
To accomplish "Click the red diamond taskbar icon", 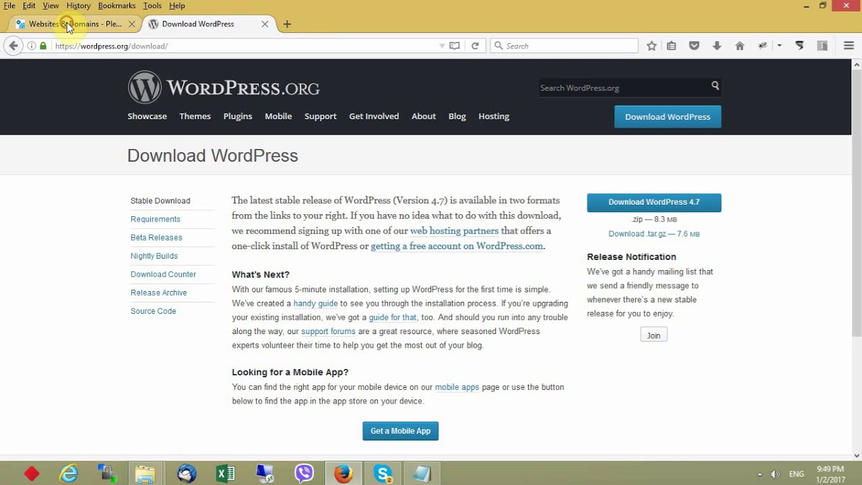I will click(x=32, y=474).
